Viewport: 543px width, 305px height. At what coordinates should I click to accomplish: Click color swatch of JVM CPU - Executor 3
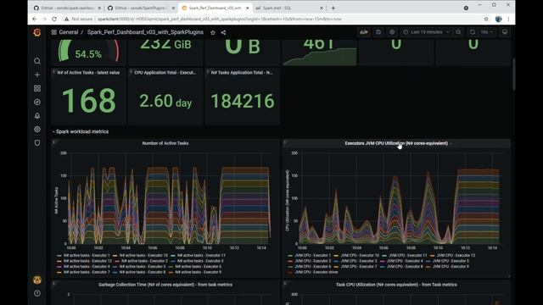336,261
